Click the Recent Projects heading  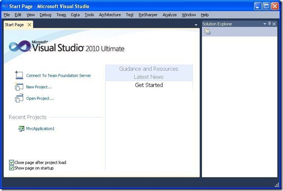pos(28,117)
